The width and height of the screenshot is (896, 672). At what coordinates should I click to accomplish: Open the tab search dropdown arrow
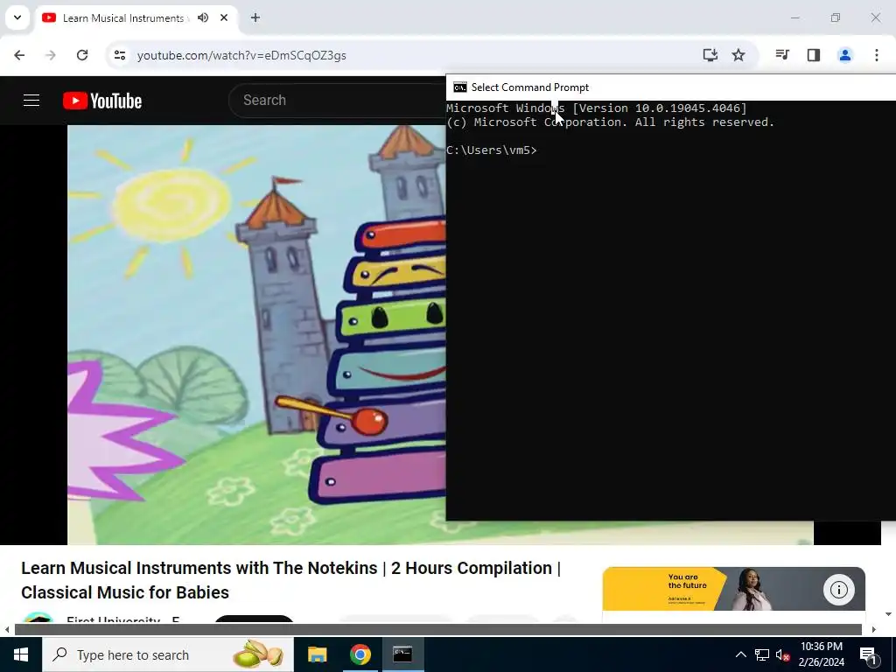[x=17, y=17]
